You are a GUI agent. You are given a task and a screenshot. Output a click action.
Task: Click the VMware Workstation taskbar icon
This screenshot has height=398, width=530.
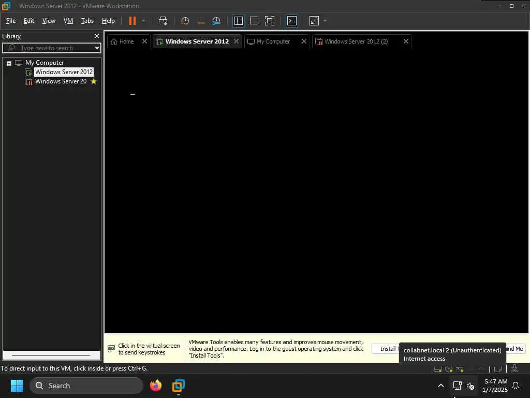pos(179,386)
